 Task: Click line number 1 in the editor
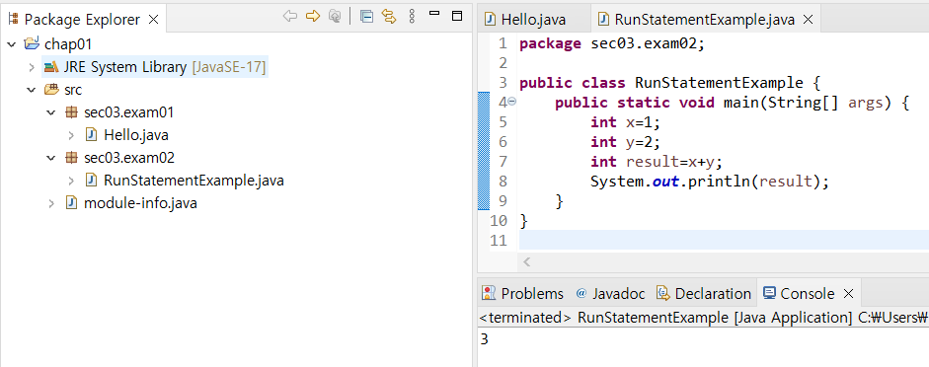click(x=503, y=43)
